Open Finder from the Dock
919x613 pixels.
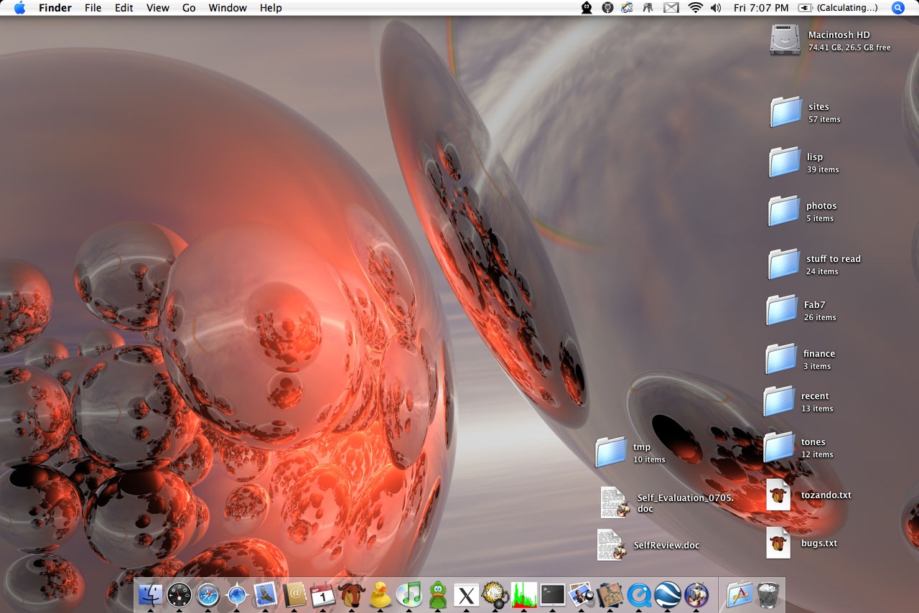point(151,594)
